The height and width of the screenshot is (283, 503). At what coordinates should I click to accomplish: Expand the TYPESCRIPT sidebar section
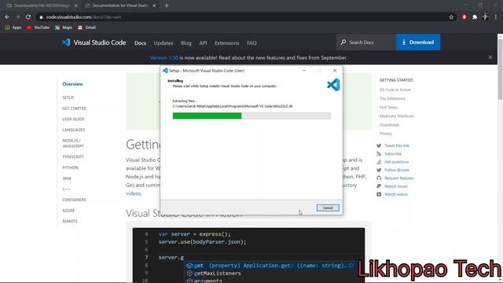click(73, 157)
